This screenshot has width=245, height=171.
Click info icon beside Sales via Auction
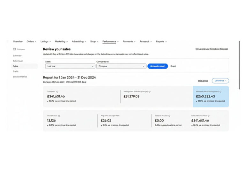pos(169,116)
